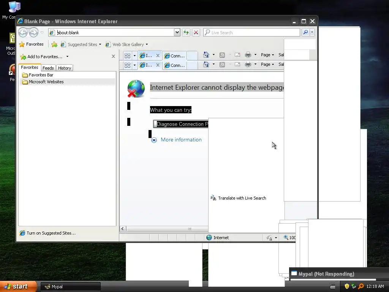
Task: Select the Conn... tab in the upper tab row
Action: point(175,56)
